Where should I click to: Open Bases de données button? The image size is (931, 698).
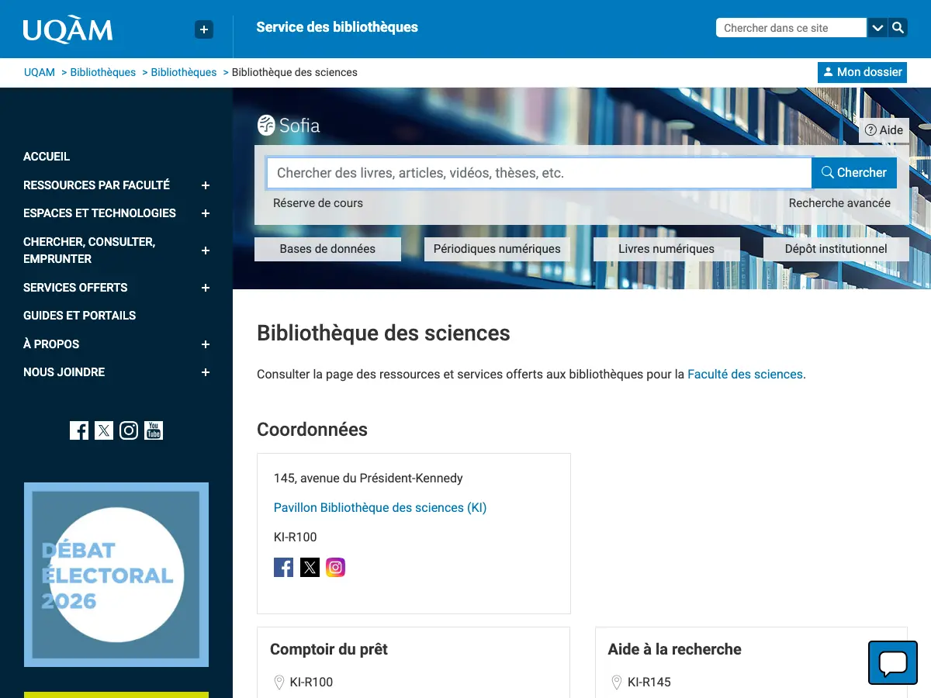327,249
